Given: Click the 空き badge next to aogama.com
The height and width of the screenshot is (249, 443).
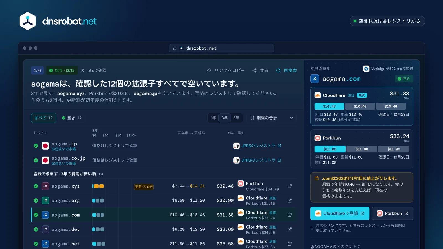Looking at the screenshot, I should pos(404,79).
